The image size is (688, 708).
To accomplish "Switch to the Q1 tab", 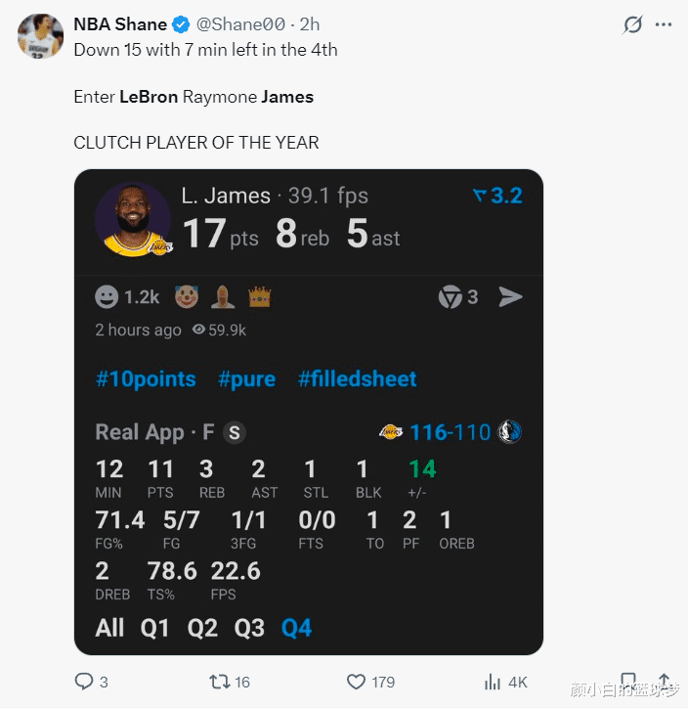I will (x=154, y=628).
